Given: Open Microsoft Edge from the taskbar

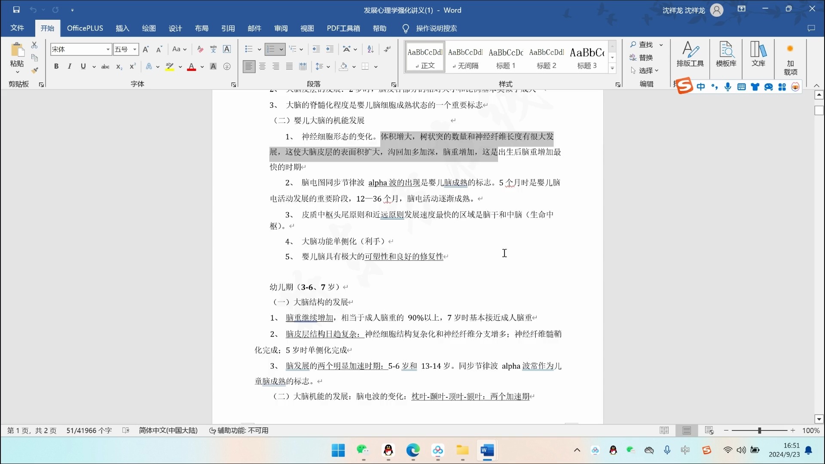Looking at the screenshot, I should 413,450.
